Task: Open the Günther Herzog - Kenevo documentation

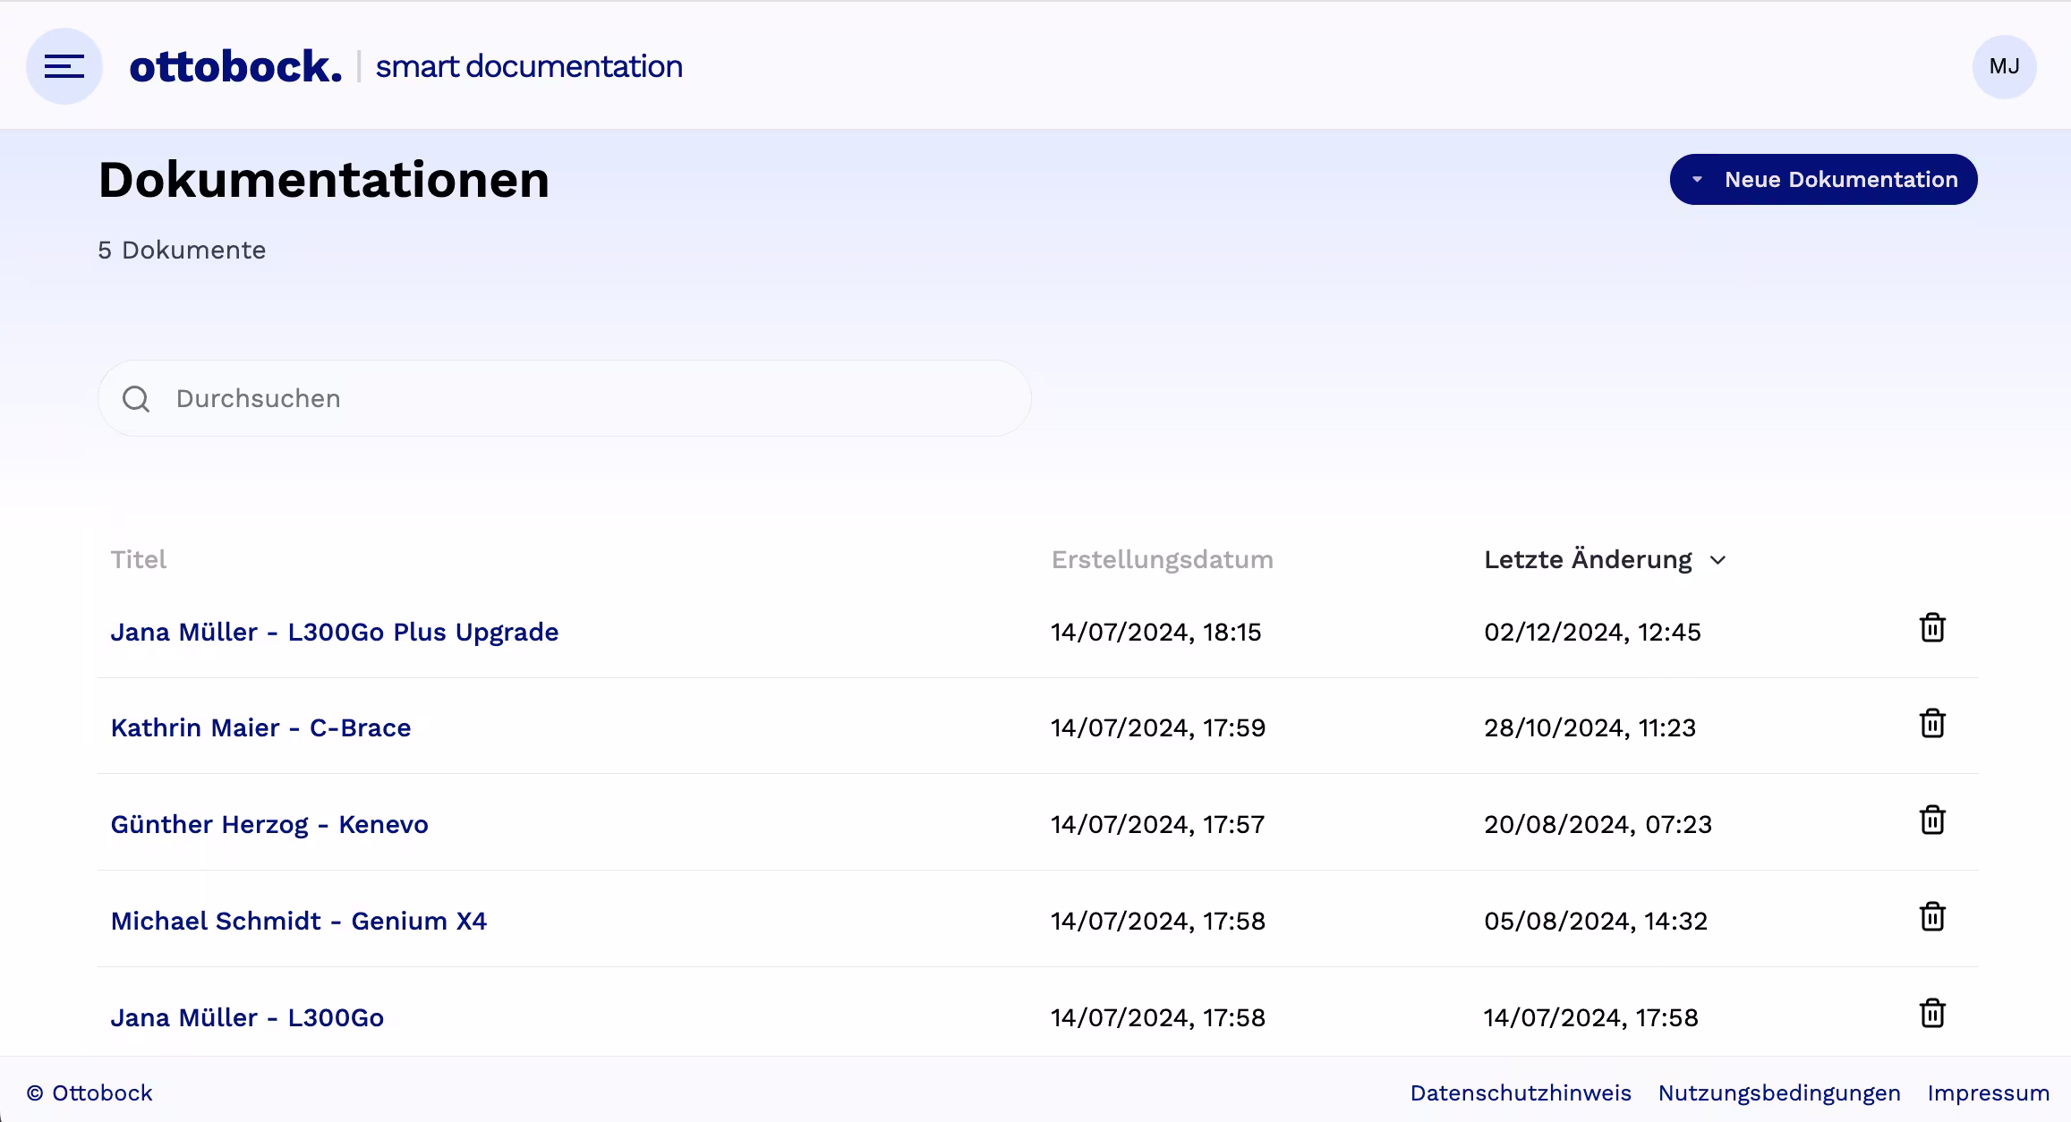Action: click(269, 824)
